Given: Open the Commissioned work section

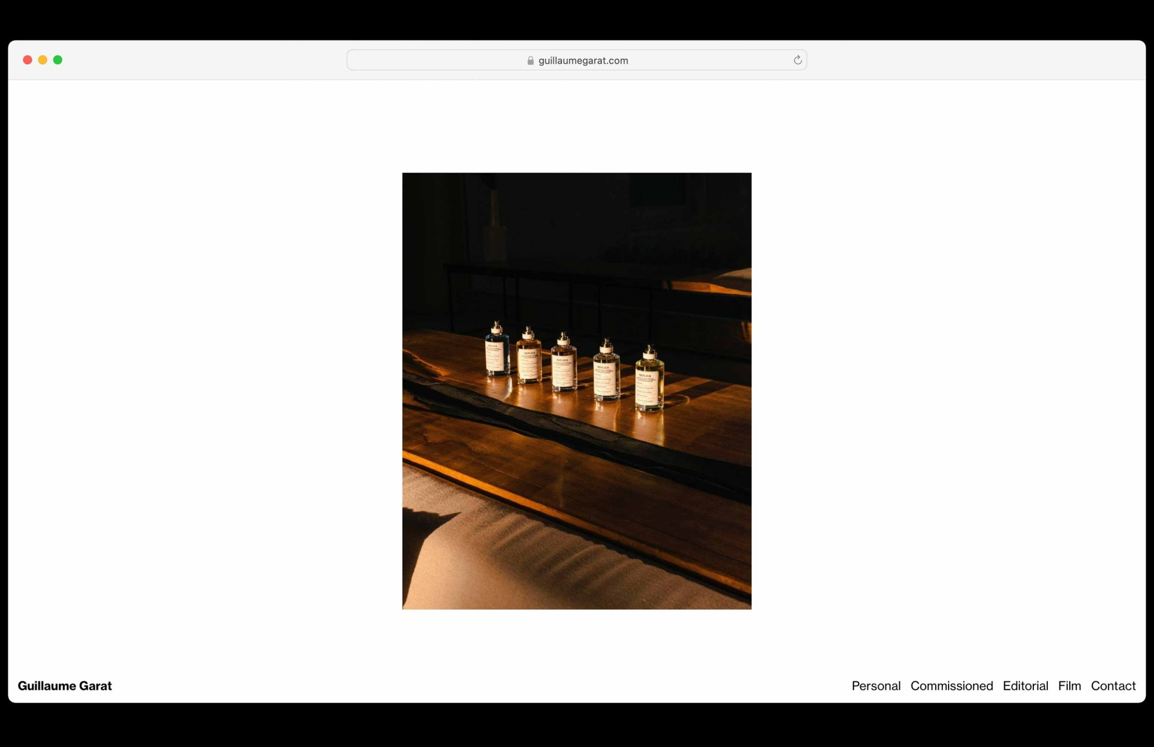Looking at the screenshot, I should 951,686.
